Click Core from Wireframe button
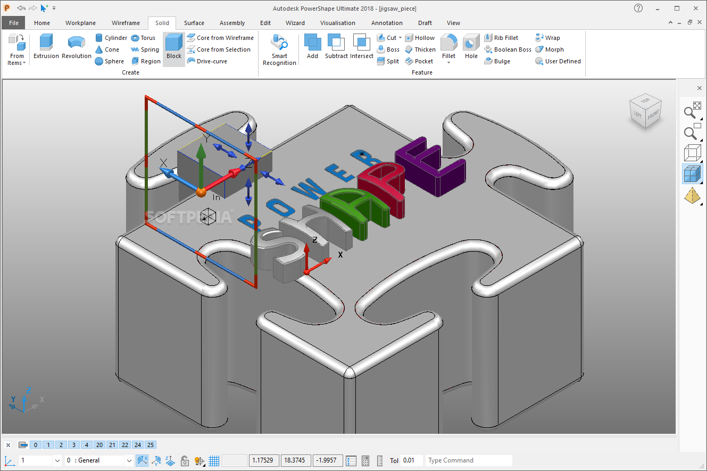Screen dimensions: 707x471 pos(220,38)
